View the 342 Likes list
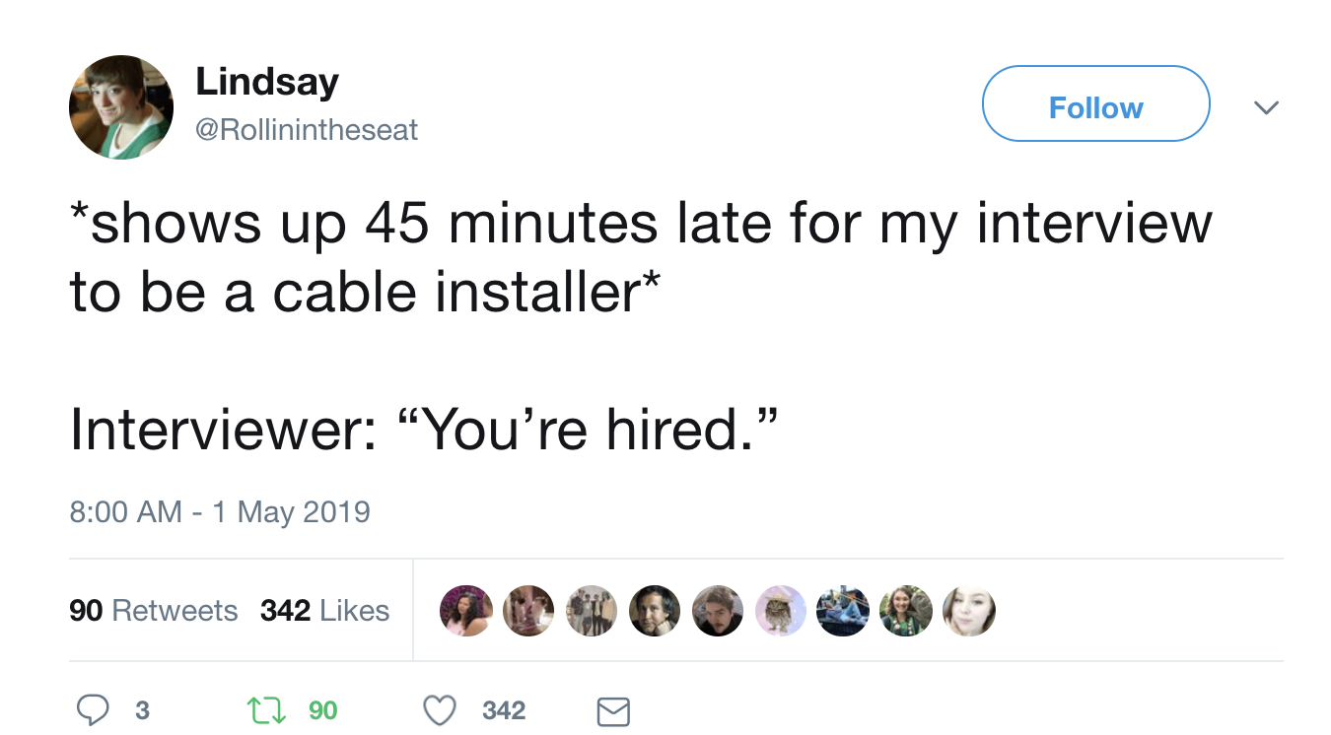1331x735 pixels. [x=325, y=610]
